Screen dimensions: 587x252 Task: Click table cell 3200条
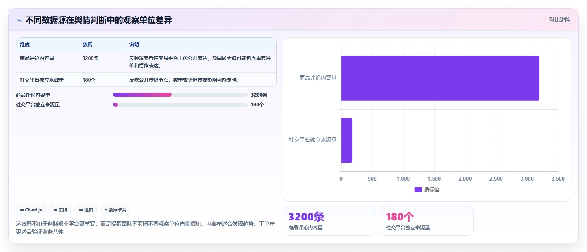[x=90, y=58]
